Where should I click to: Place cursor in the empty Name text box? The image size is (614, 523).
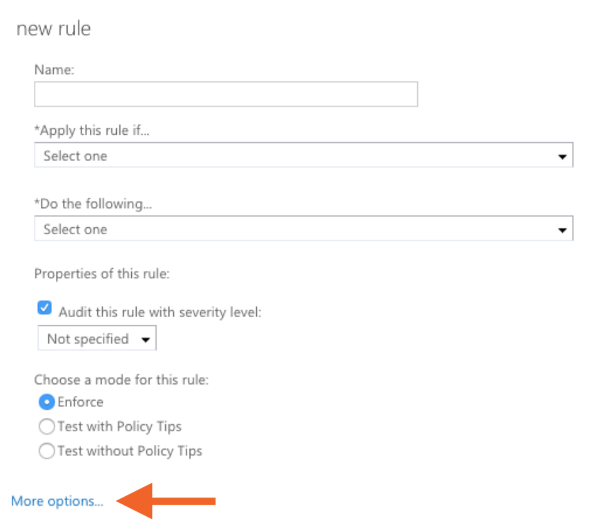226,94
